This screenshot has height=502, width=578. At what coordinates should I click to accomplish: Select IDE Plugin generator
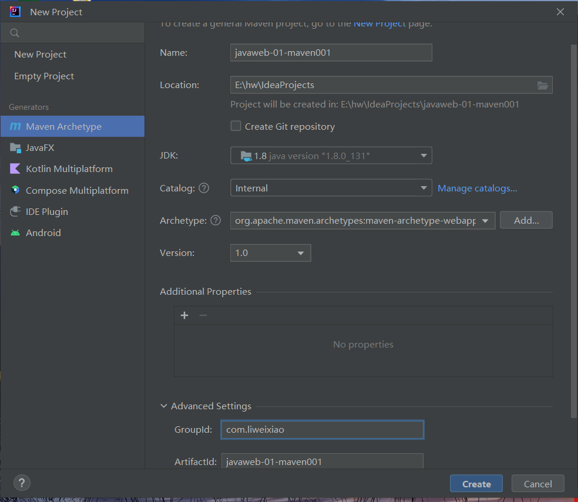point(72,211)
